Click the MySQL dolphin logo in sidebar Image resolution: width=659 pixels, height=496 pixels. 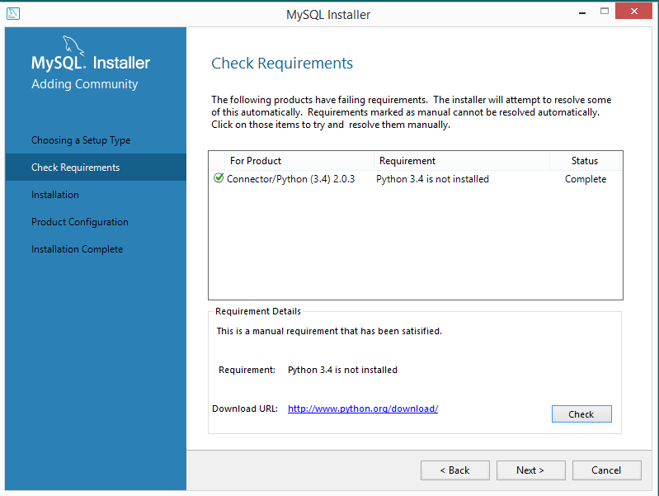[73, 45]
